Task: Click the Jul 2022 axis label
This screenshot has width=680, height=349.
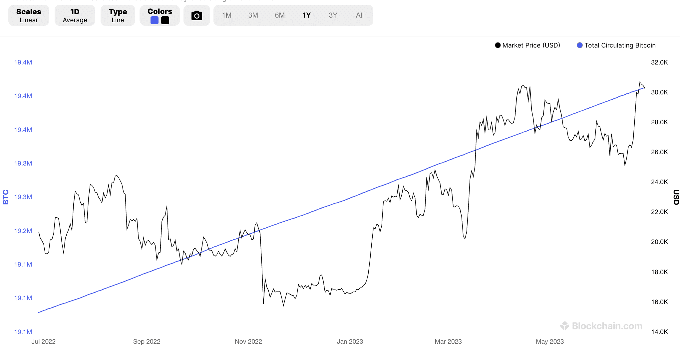Action: [x=43, y=341]
